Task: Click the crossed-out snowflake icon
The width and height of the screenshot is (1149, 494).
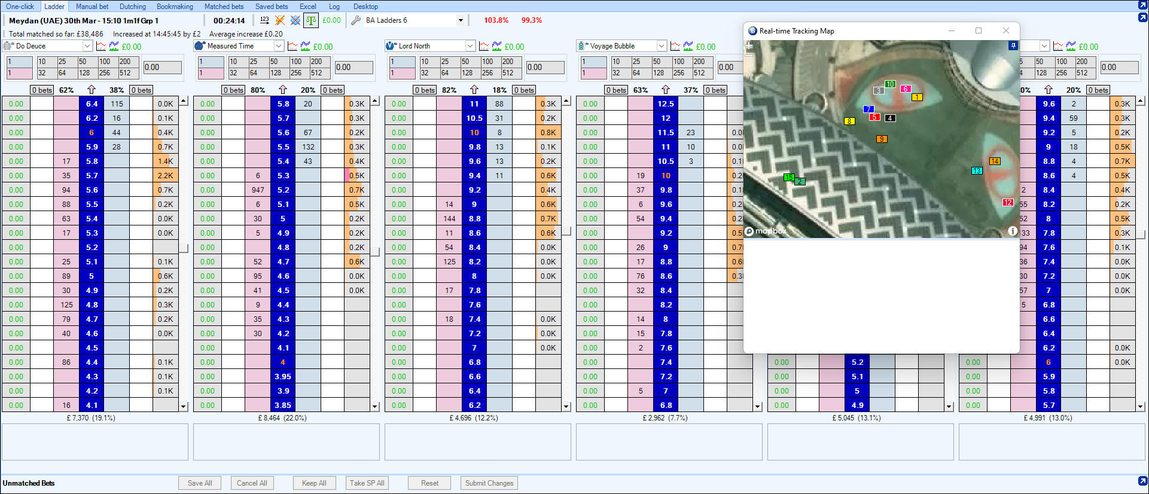Action: click(295, 20)
